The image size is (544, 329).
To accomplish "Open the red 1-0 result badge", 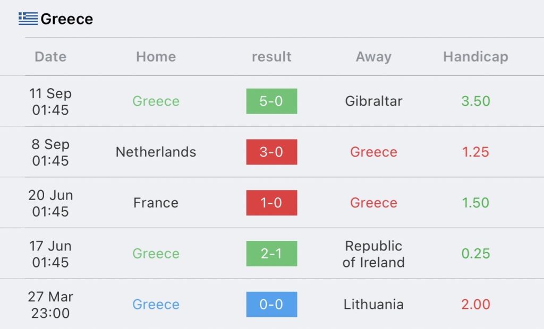I will click(271, 203).
